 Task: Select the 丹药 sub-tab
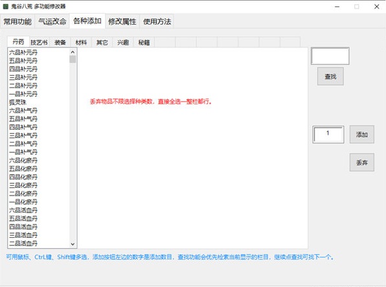click(x=18, y=41)
